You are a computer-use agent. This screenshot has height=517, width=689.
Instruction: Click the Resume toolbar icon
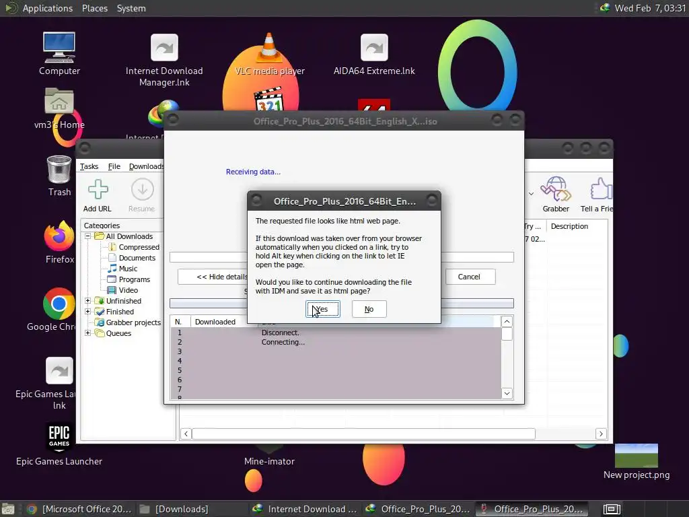(x=142, y=196)
